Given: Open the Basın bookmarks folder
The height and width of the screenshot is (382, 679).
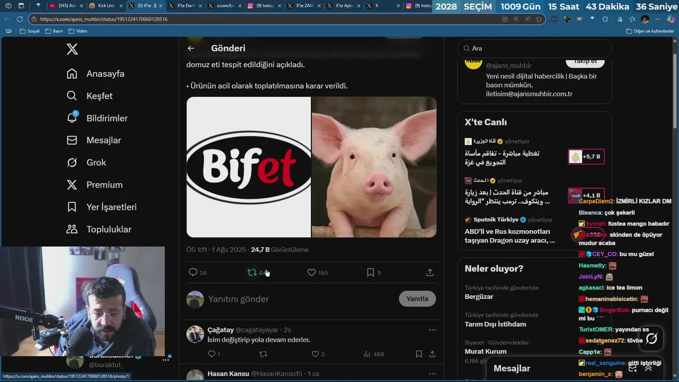Looking at the screenshot, I should [54, 31].
